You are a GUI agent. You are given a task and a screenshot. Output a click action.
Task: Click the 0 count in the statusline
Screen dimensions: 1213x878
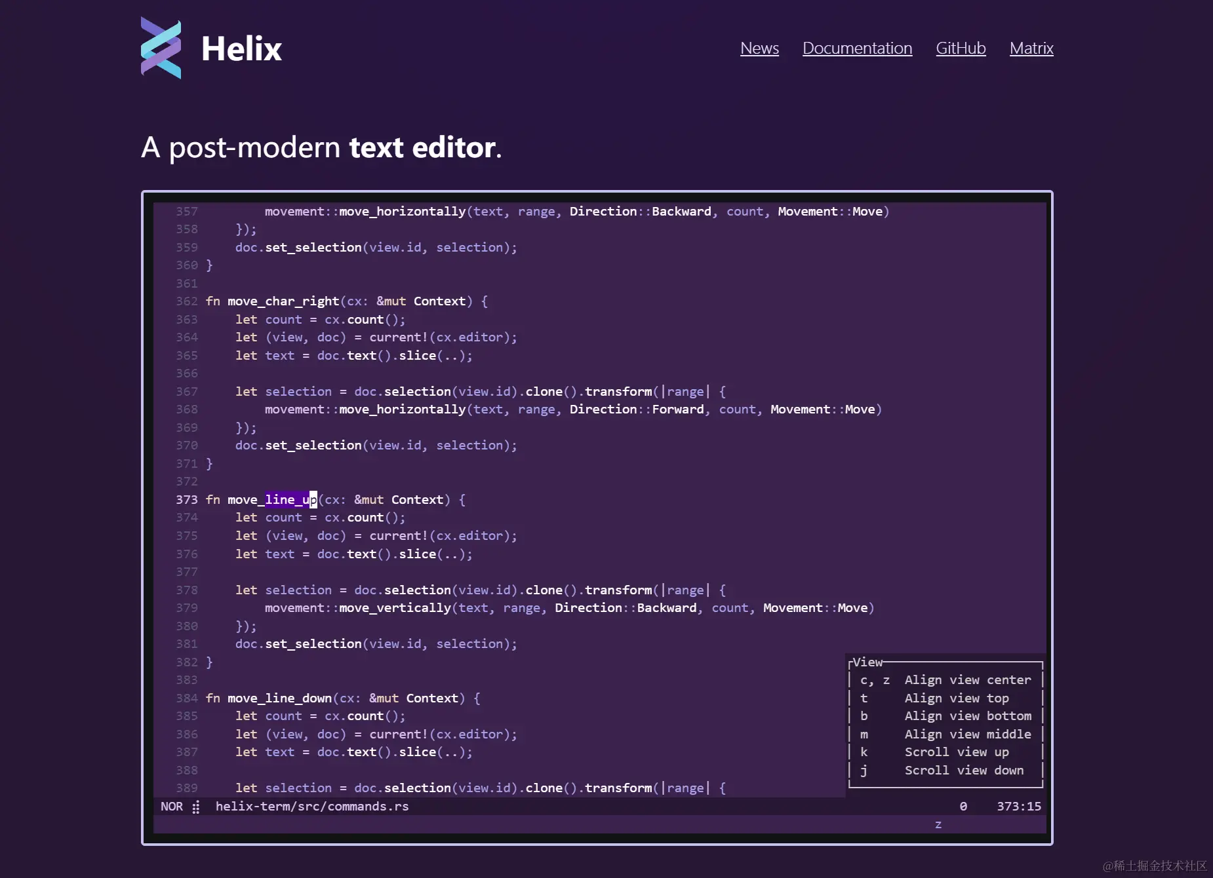tap(963, 807)
